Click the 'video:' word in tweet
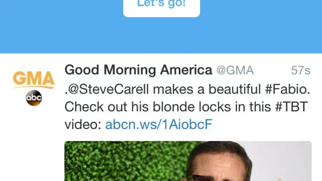This screenshot has height=181, width=322. [83, 124]
